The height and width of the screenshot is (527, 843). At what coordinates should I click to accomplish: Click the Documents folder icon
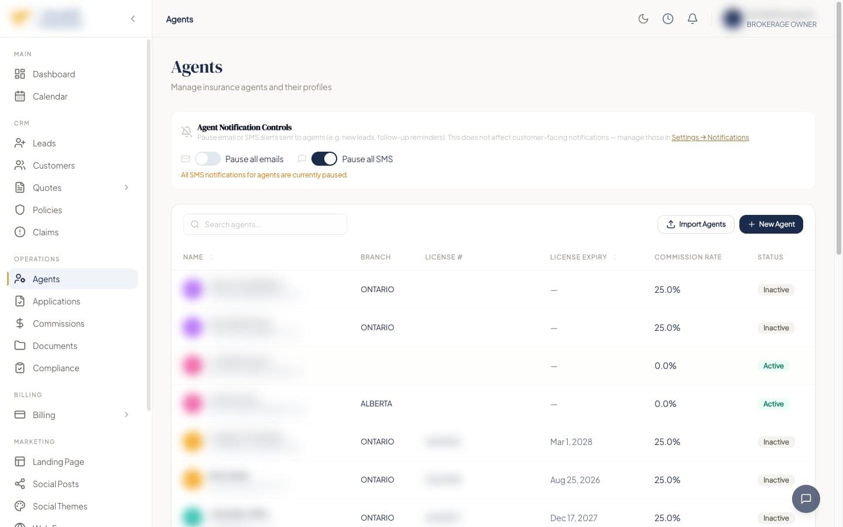pos(20,345)
